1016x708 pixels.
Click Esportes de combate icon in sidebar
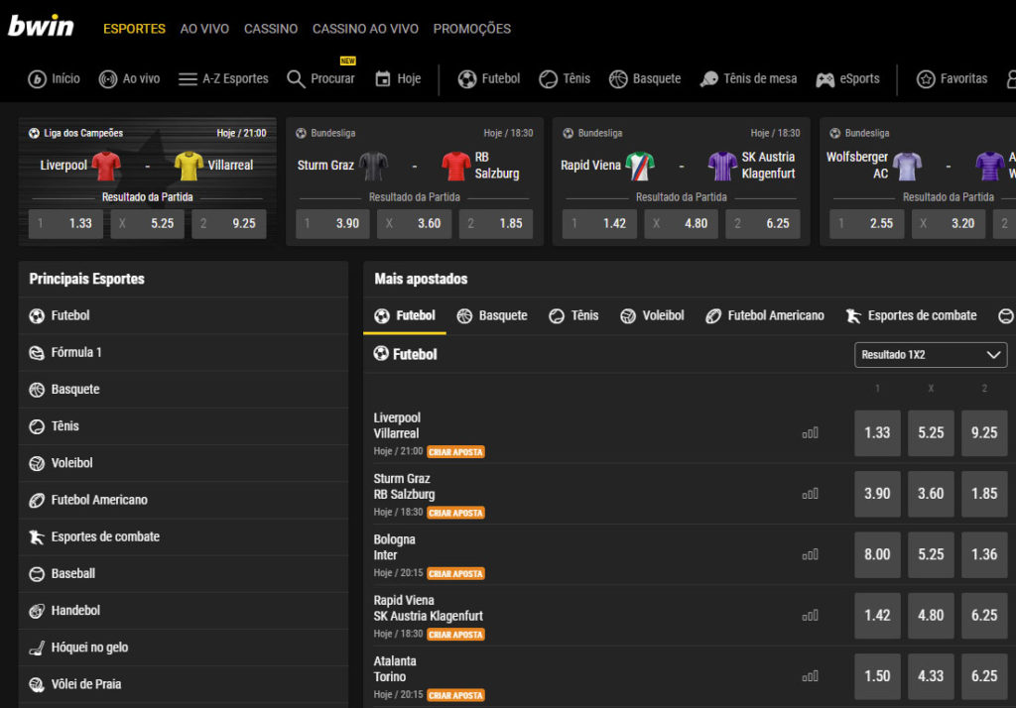[37, 537]
